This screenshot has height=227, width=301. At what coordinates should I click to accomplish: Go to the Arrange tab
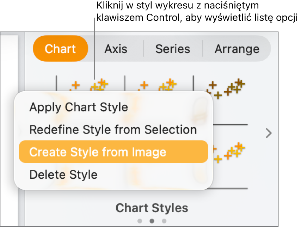(237, 49)
